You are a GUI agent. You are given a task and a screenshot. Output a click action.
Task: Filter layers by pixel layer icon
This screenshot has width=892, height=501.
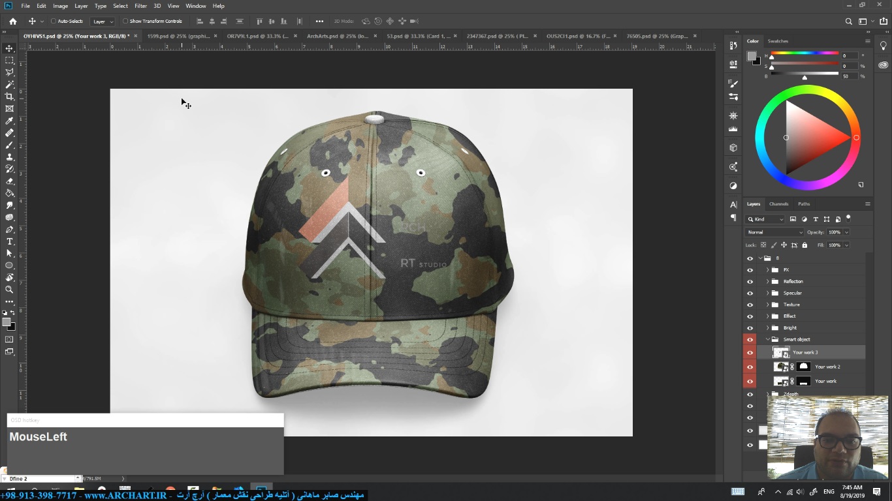click(x=793, y=219)
